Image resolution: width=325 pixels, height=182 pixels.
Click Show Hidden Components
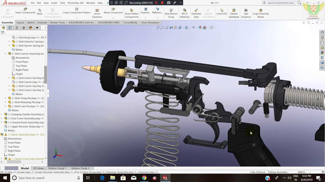click(x=132, y=14)
